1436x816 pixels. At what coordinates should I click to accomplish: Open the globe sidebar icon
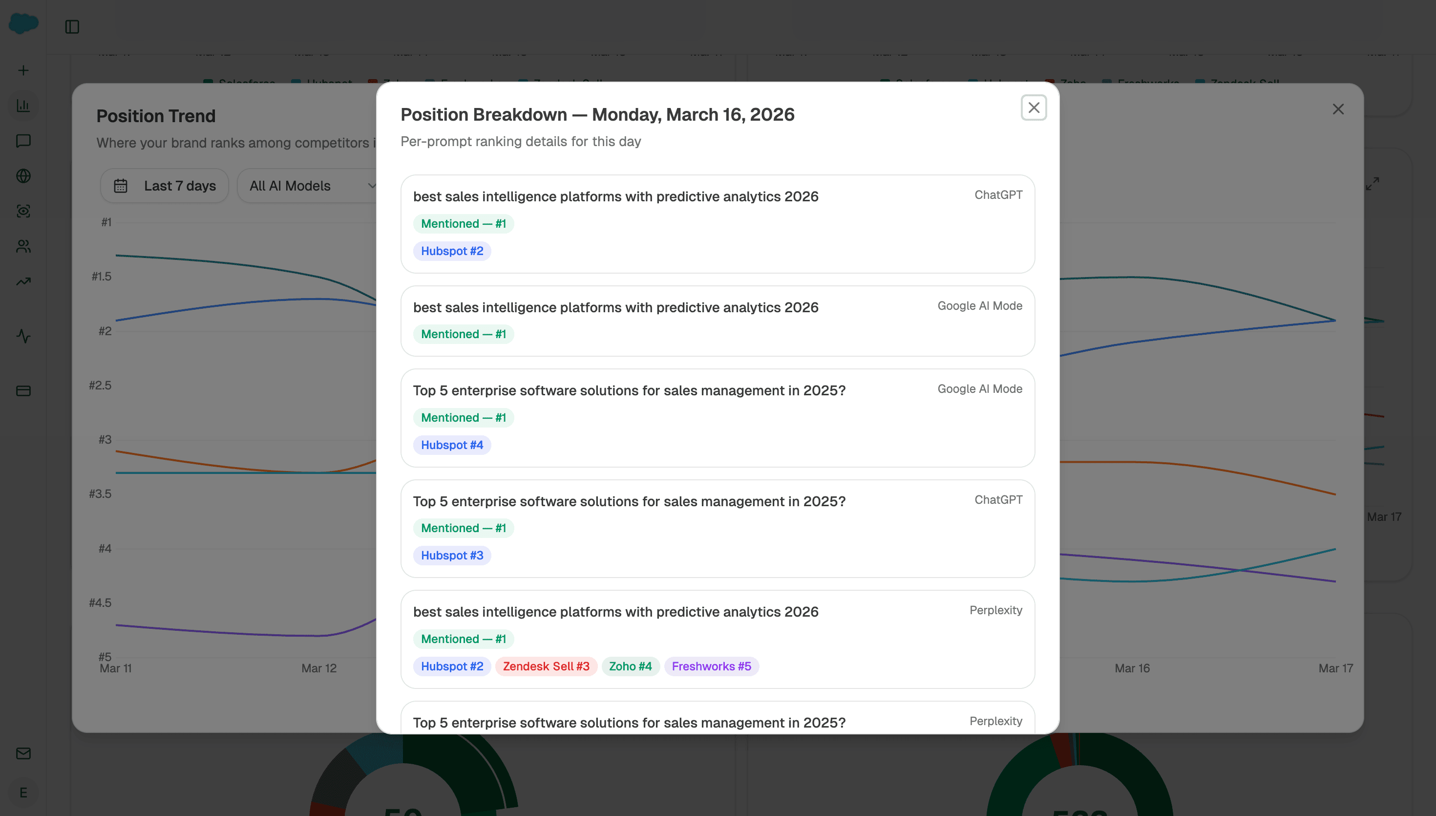23,176
